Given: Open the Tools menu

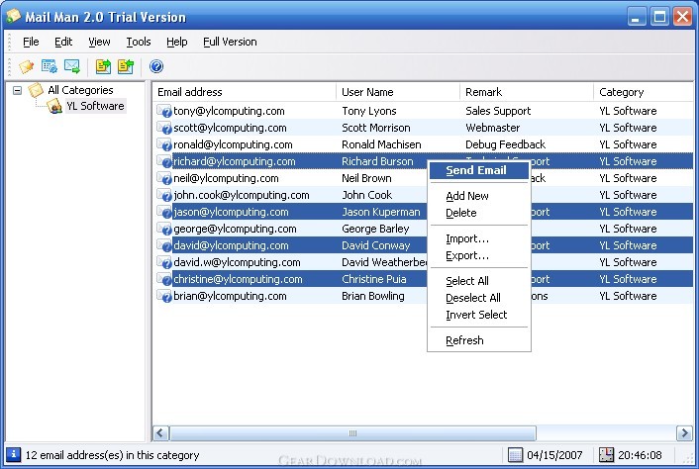Looking at the screenshot, I should [x=139, y=42].
